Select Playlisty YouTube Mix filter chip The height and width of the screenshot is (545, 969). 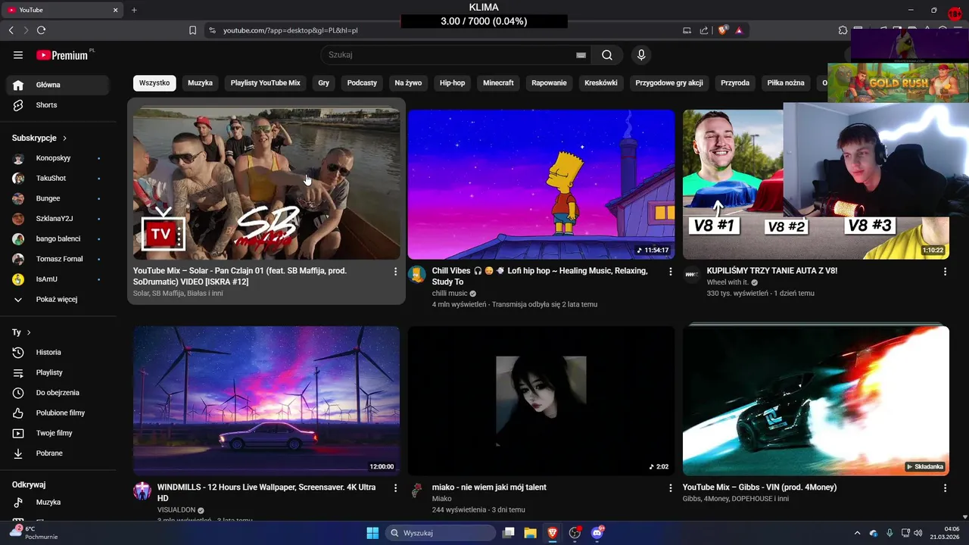pyautogui.click(x=266, y=83)
